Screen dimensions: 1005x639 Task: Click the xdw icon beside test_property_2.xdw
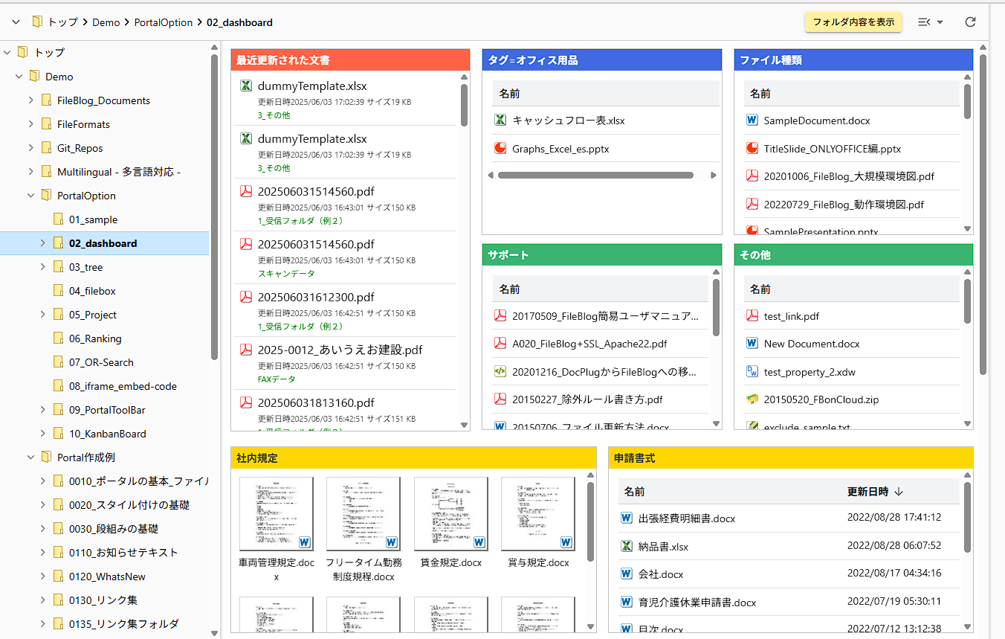click(x=752, y=371)
